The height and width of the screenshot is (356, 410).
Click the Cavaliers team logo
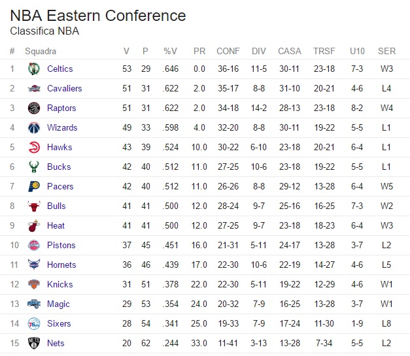pyautogui.click(x=34, y=88)
